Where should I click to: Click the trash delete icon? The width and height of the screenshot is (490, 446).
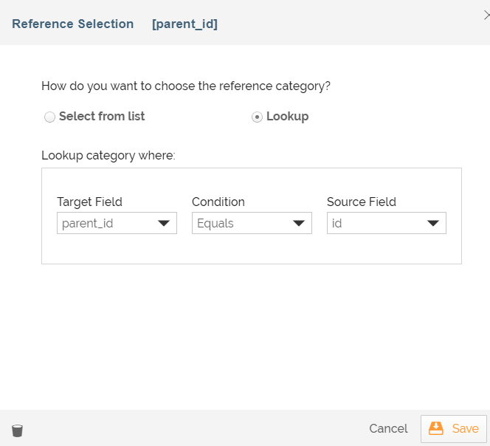pos(17,430)
